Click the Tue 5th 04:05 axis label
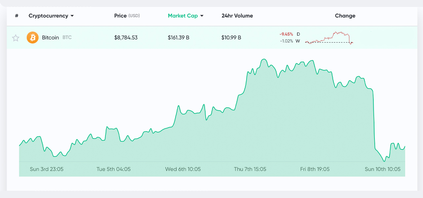The height and width of the screenshot is (198, 423). tap(114, 169)
